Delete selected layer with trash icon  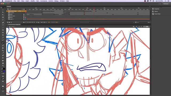pos(11,22)
